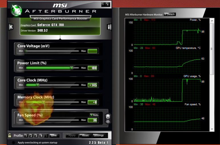This screenshot has height=145, width=220.
Task: Click the GeForce GTX 780 card name
Action: (51, 25)
